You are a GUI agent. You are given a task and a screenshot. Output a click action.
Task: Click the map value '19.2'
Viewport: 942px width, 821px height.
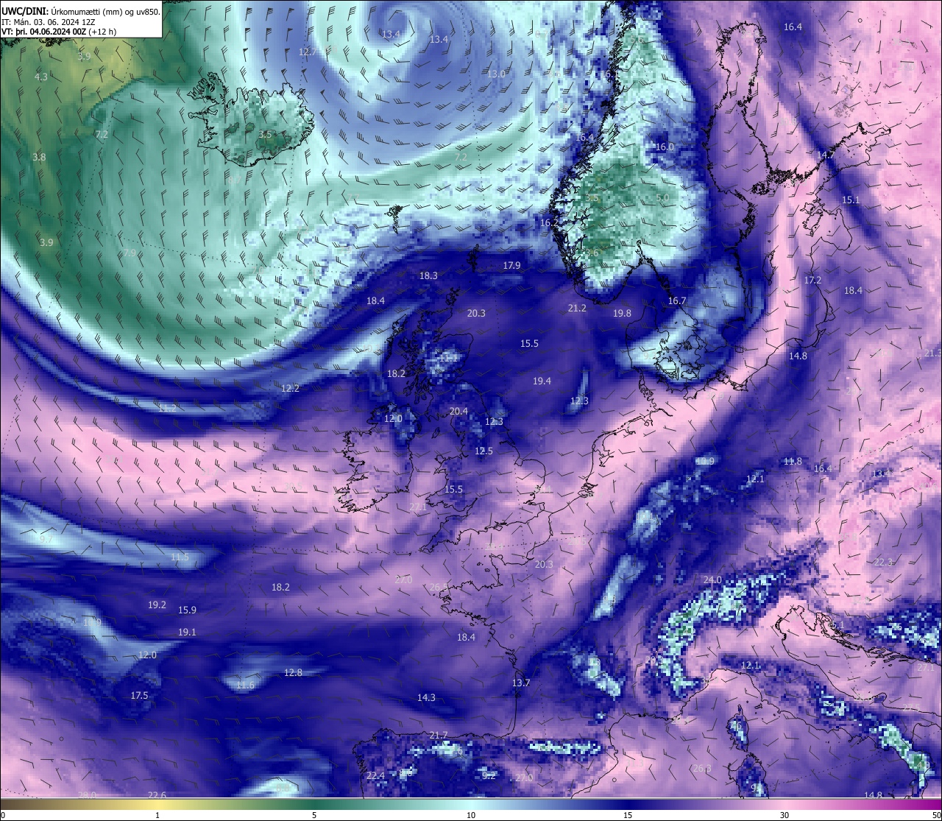(157, 605)
